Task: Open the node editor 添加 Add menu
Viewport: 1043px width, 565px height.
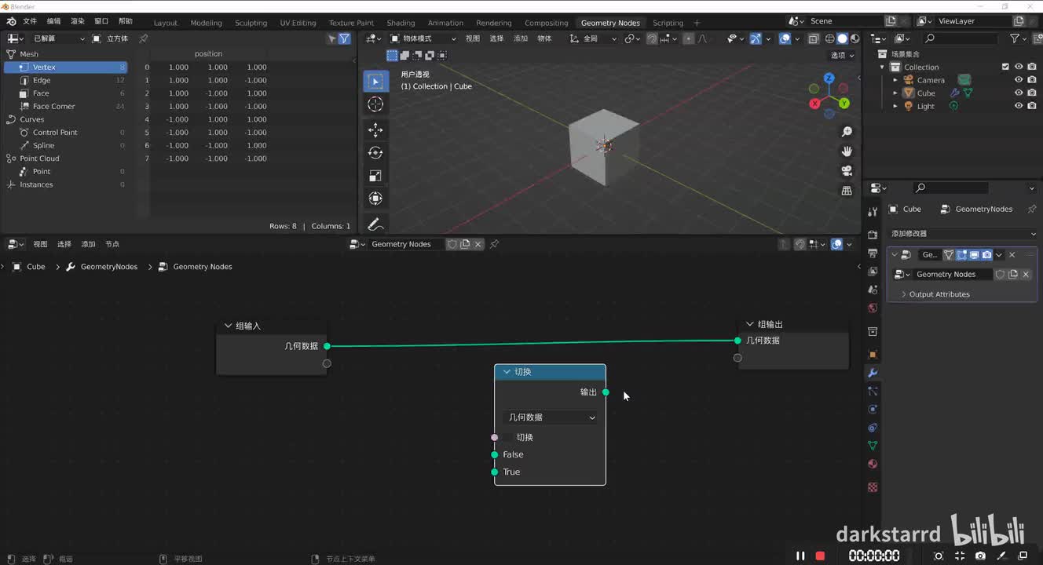Action: click(88, 244)
